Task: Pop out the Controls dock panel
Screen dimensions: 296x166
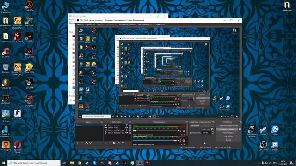Action: pos(240,122)
